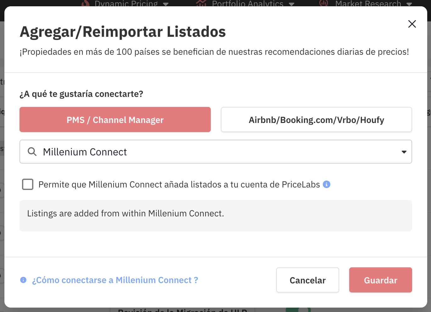Viewport: 431px width, 312px height.
Task: Click info icon before ¿Cómo conectarse link
Action: pyautogui.click(x=23, y=280)
